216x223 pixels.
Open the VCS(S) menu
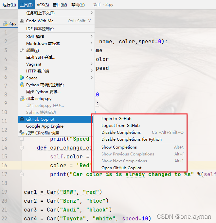point(43,5)
